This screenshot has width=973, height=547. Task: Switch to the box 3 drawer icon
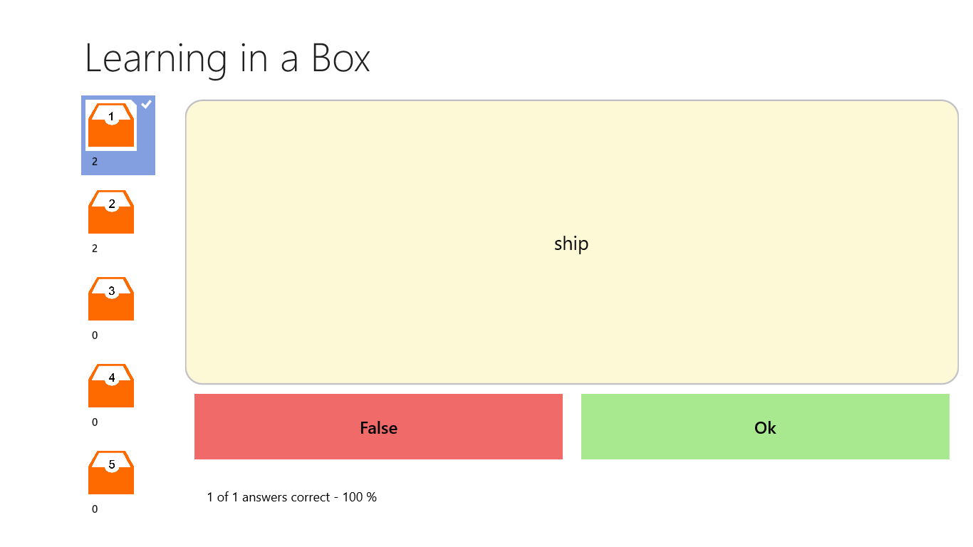pyautogui.click(x=111, y=300)
